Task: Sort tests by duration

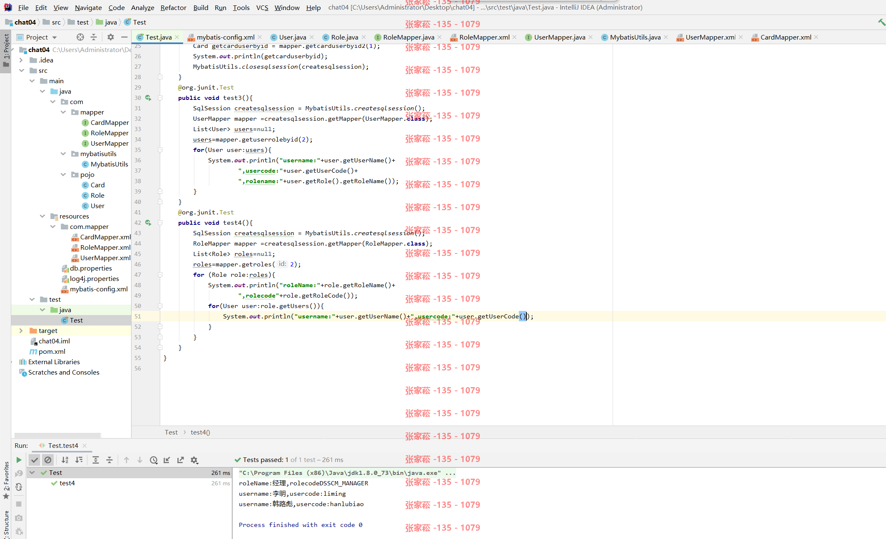Action: [79, 460]
